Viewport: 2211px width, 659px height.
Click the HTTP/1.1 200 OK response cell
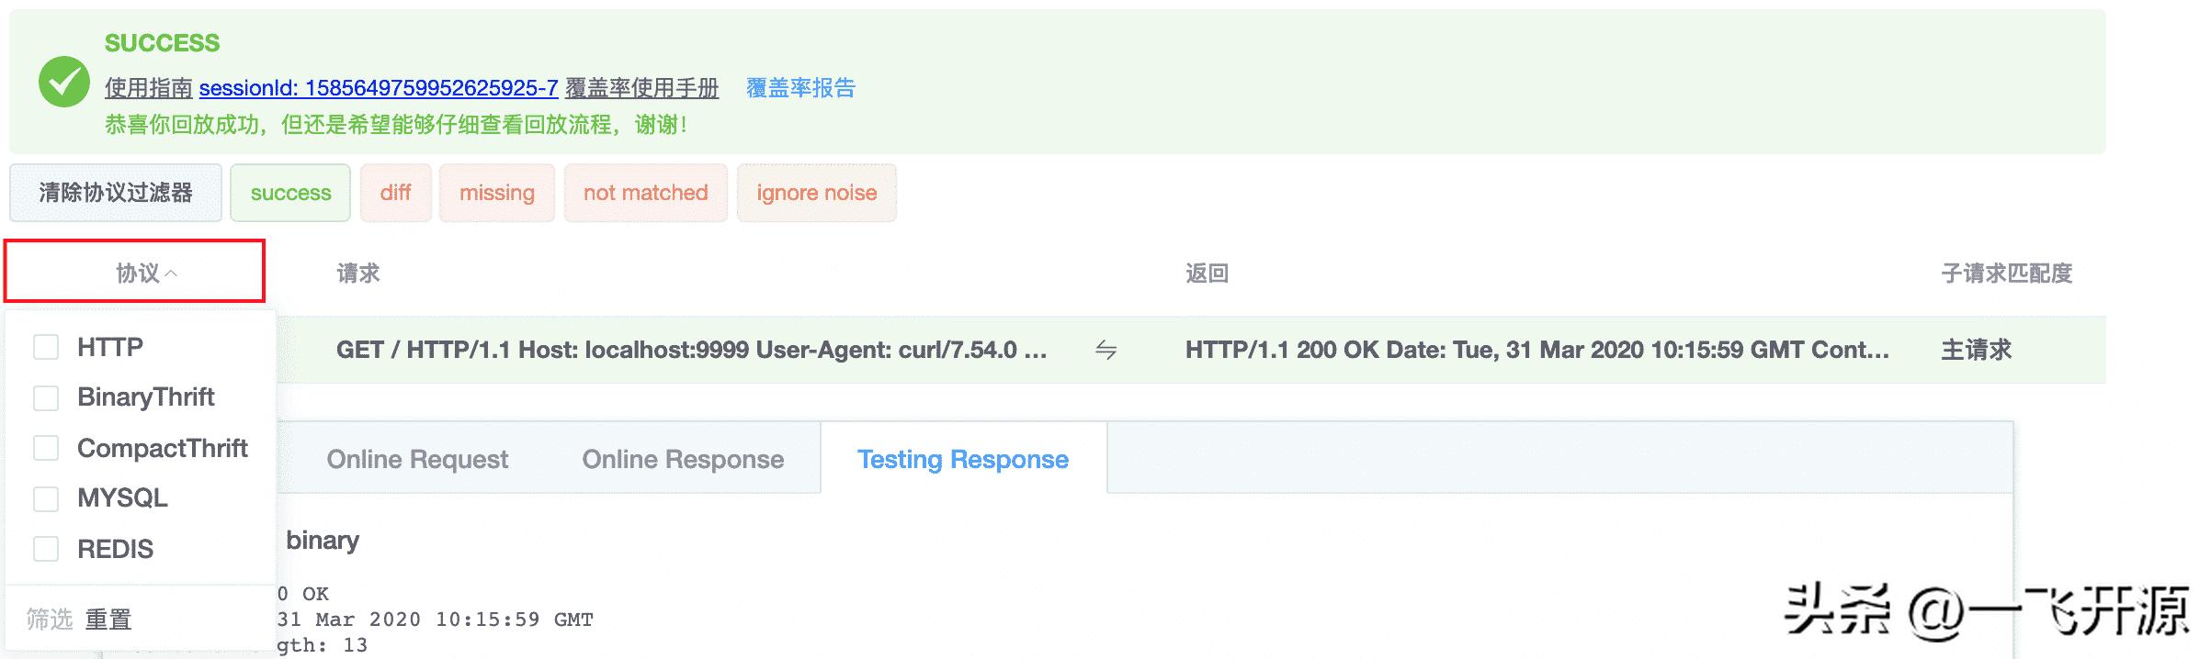[x=1537, y=350]
